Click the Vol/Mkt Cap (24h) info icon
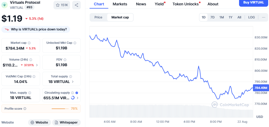Viewport: 269px width, 127px height. click(x=34, y=77)
